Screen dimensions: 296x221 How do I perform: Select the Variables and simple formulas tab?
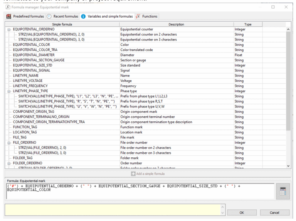tap(107, 17)
